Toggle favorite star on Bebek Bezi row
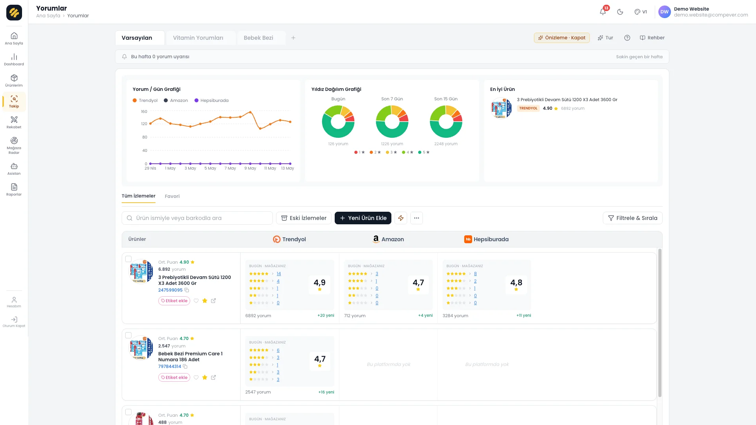This screenshot has width=756, height=425. click(205, 377)
